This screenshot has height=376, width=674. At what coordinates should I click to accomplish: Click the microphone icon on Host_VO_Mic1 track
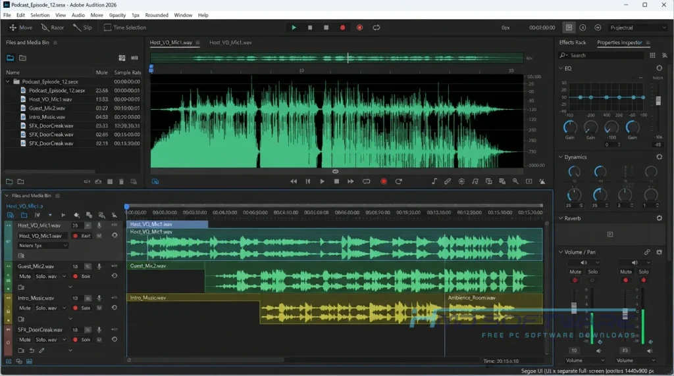tap(99, 225)
